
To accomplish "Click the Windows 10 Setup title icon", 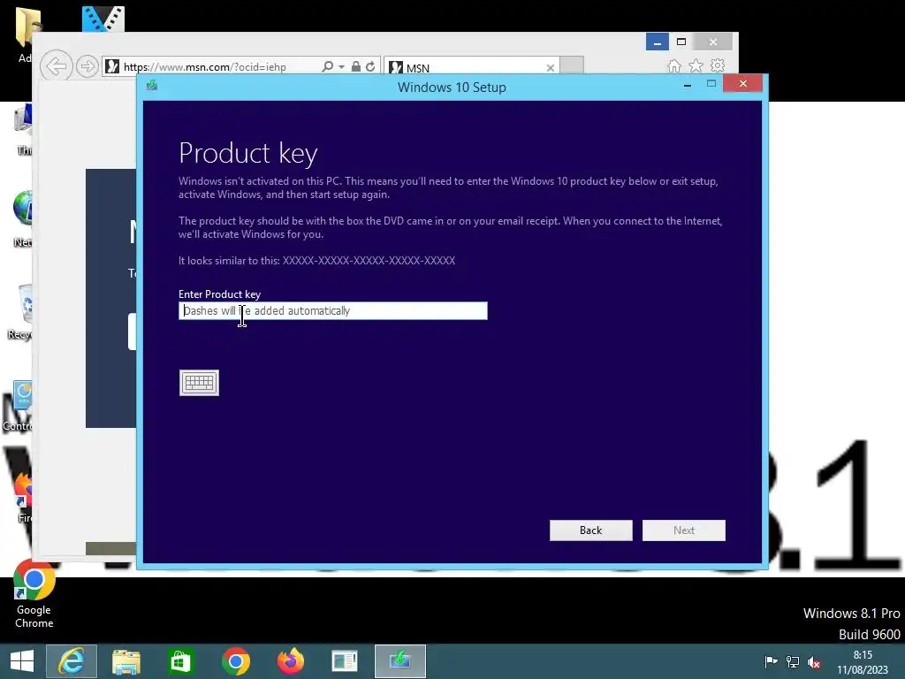I will [152, 86].
